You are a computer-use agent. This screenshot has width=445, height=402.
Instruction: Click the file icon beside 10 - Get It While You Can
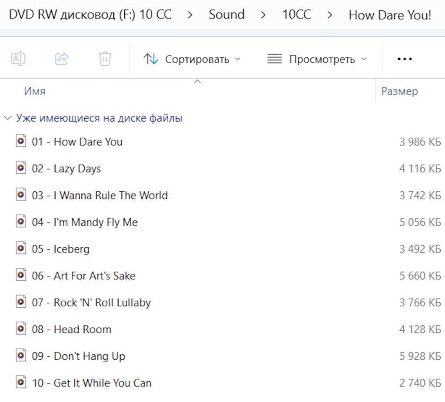21,382
